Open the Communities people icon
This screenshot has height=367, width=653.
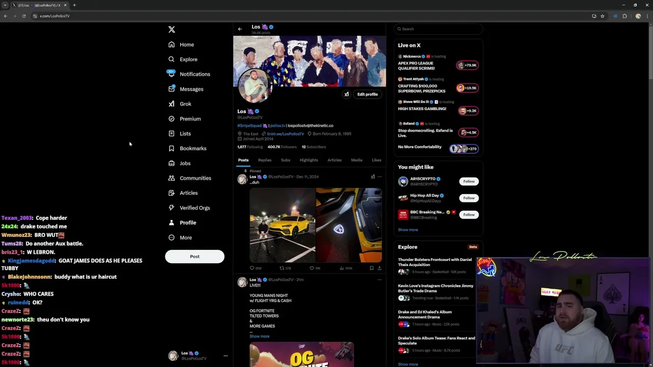click(x=171, y=178)
